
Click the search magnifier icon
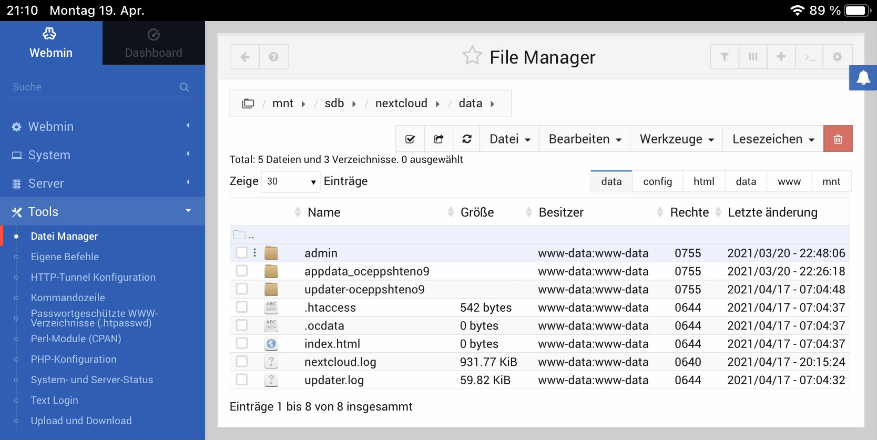184,87
